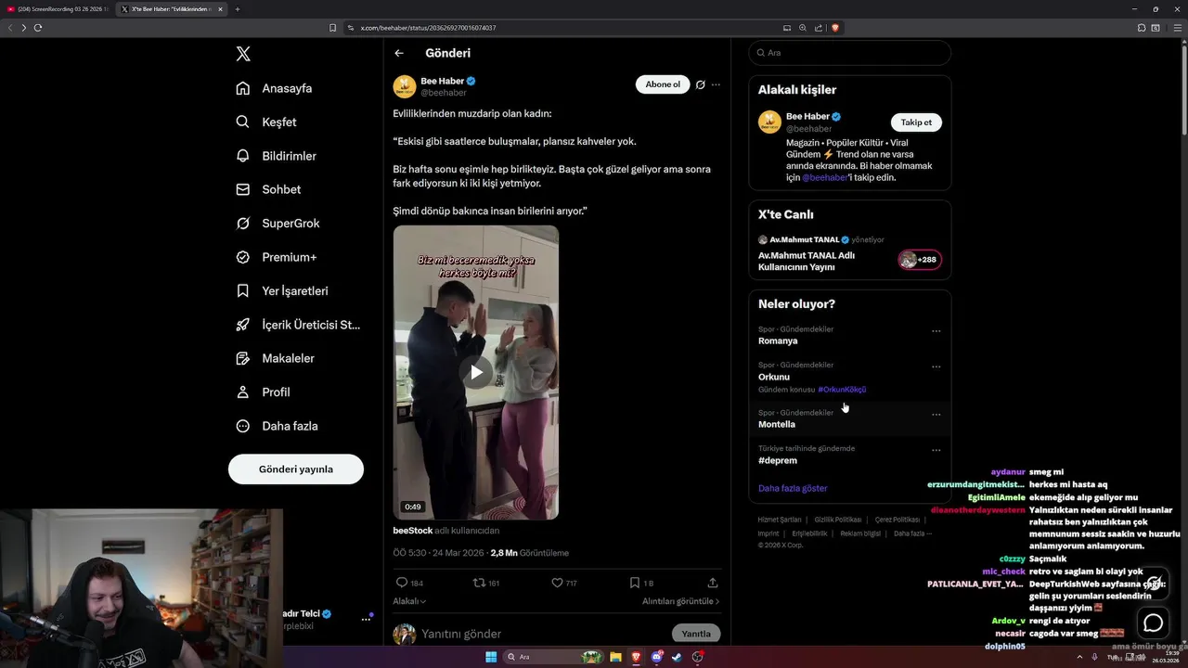Open Steam from the taskbar

[x=677, y=657]
